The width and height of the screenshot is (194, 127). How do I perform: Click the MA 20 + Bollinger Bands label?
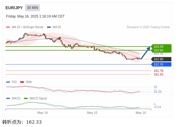[x=28, y=27]
